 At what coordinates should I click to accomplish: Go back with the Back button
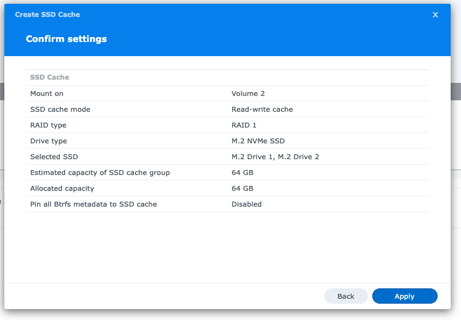(346, 296)
